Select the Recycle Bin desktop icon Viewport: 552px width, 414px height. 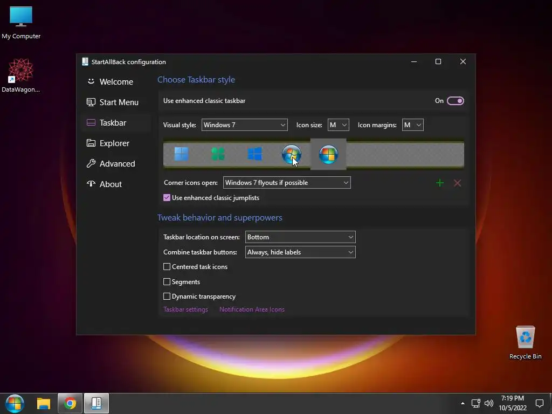tap(525, 342)
